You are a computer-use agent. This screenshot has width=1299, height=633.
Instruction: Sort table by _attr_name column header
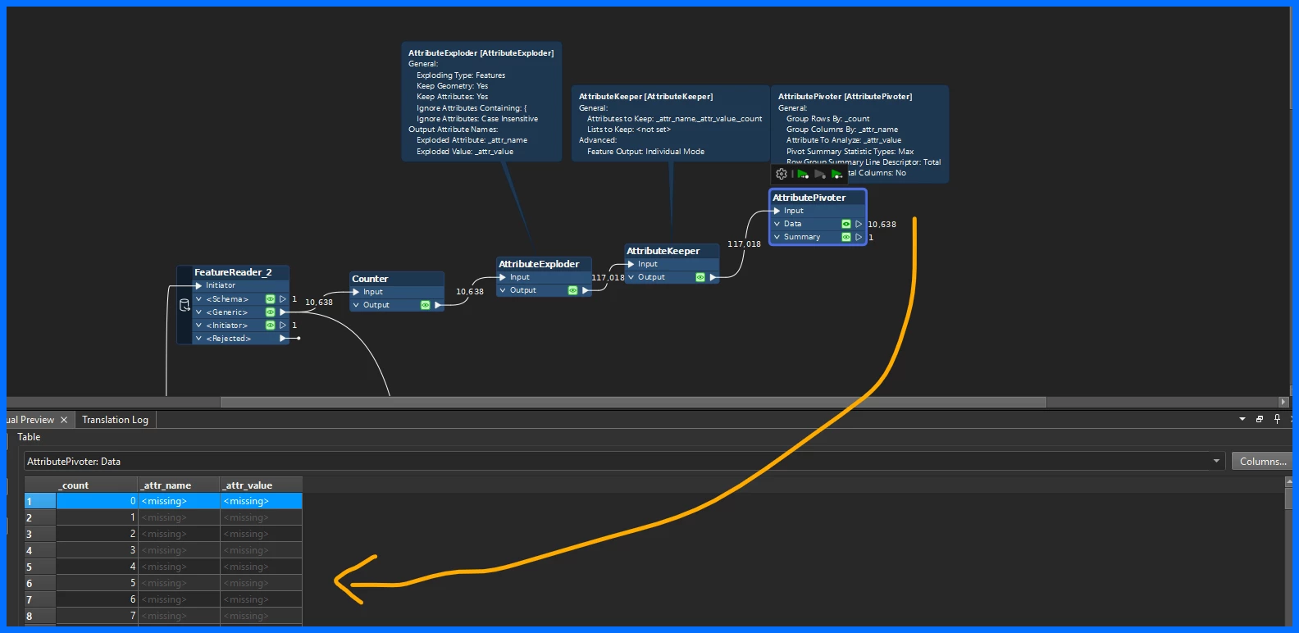pyautogui.click(x=179, y=485)
